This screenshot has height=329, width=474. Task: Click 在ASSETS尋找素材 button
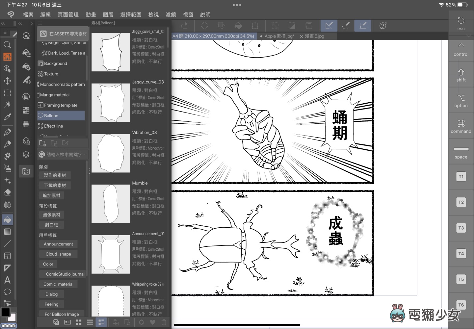point(63,34)
